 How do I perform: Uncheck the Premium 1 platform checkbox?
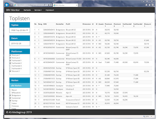(x=10, y=55)
